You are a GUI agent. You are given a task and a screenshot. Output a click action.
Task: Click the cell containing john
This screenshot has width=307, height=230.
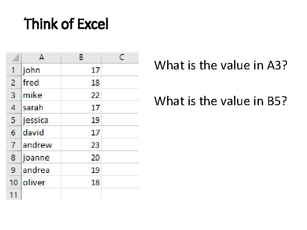pos(41,70)
